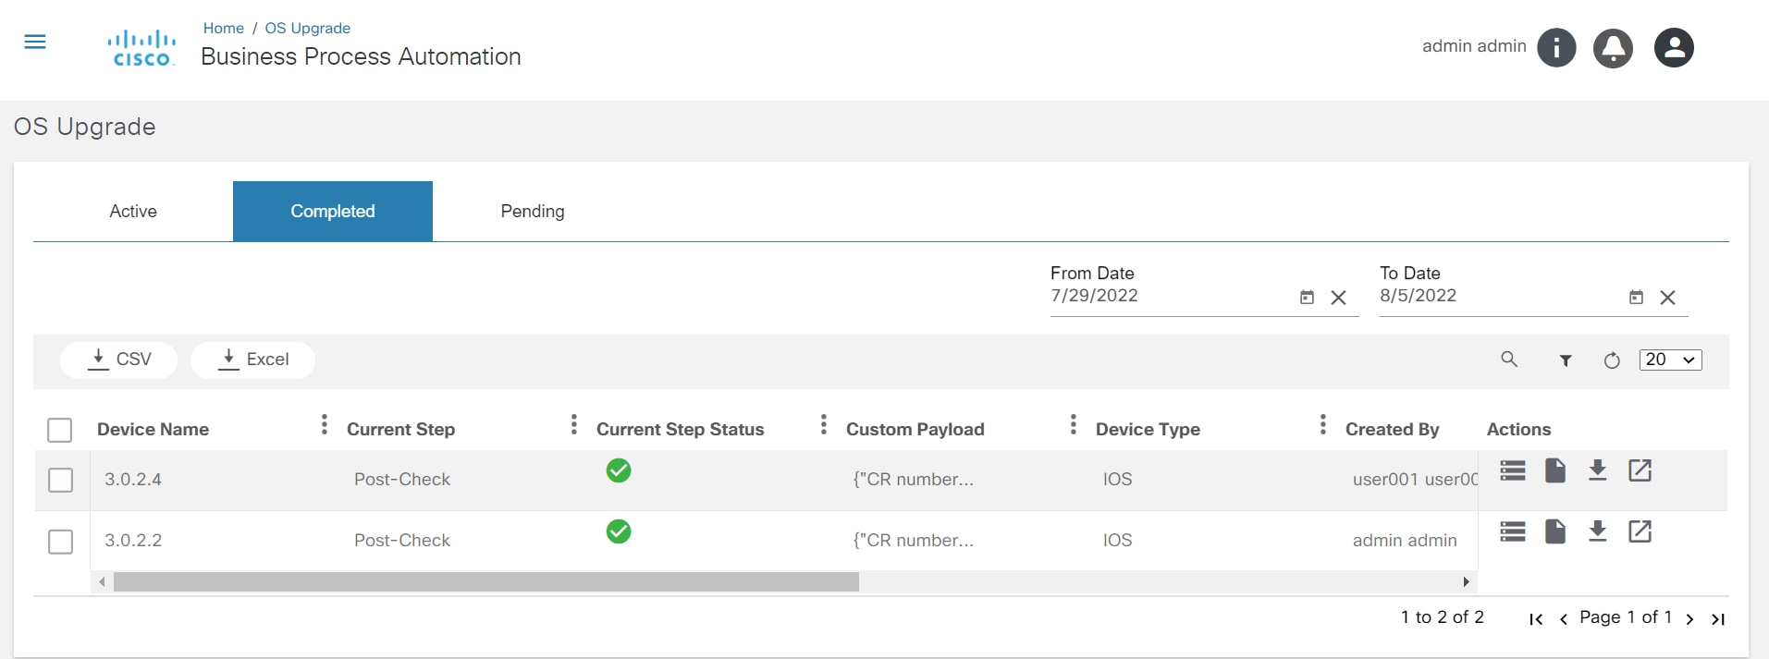This screenshot has height=659, width=1769.
Task: Select the checkbox for device 3.0.2.2
Action: (x=60, y=541)
